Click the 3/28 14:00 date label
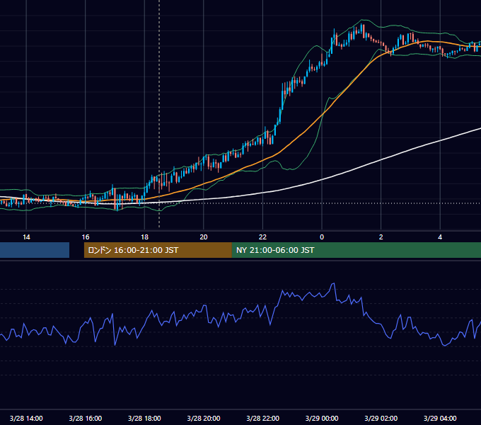This screenshot has width=481, height=425. 26,418
